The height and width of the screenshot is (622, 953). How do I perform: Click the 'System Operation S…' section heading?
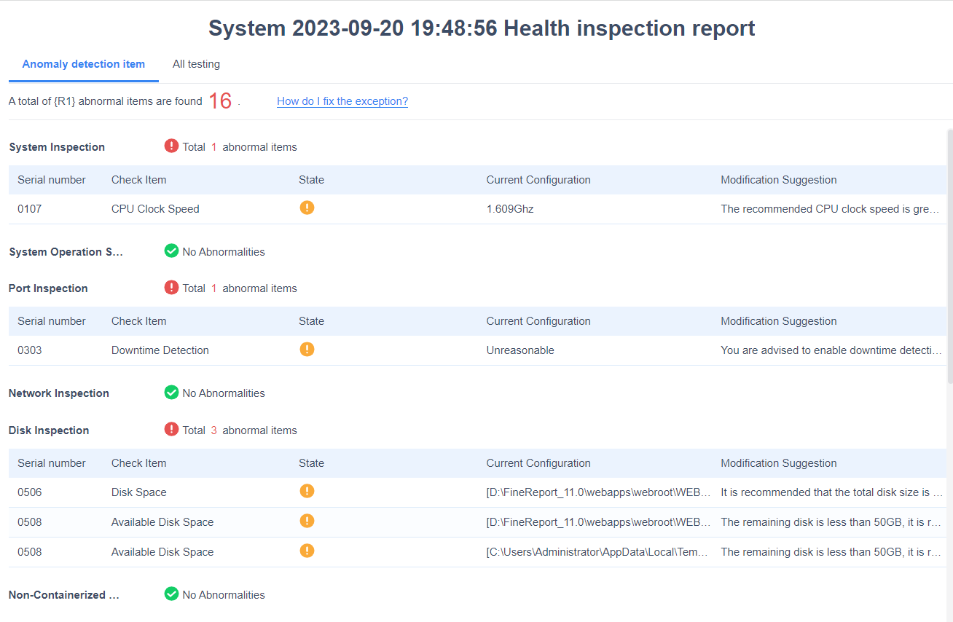click(x=66, y=252)
